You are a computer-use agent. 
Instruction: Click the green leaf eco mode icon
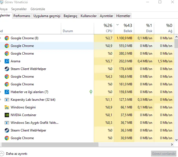pyautogui.click(x=91, y=92)
